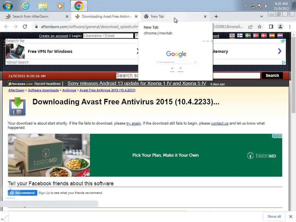Close the Downloading Avast Free Antivirus tab
Viewport: 296px width, 222px height.
click(136, 16)
